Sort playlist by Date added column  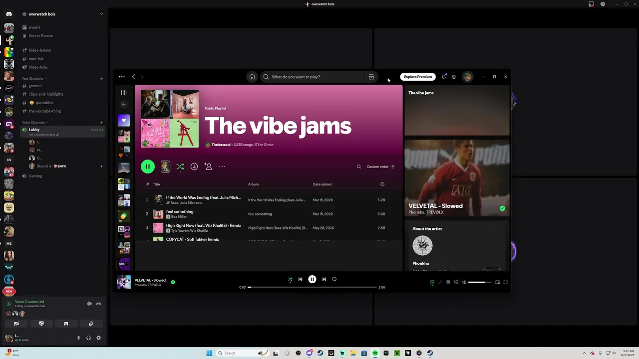(322, 184)
